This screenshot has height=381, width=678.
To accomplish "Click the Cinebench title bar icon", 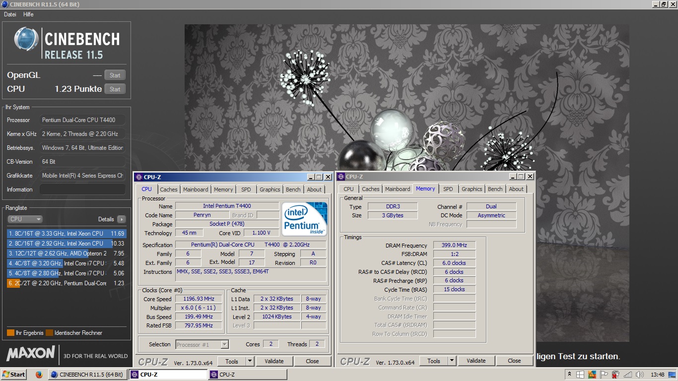I will tap(4, 4).
